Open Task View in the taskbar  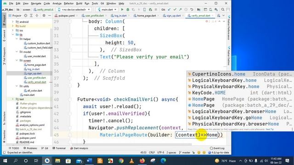pyautogui.click(x=36, y=160)
